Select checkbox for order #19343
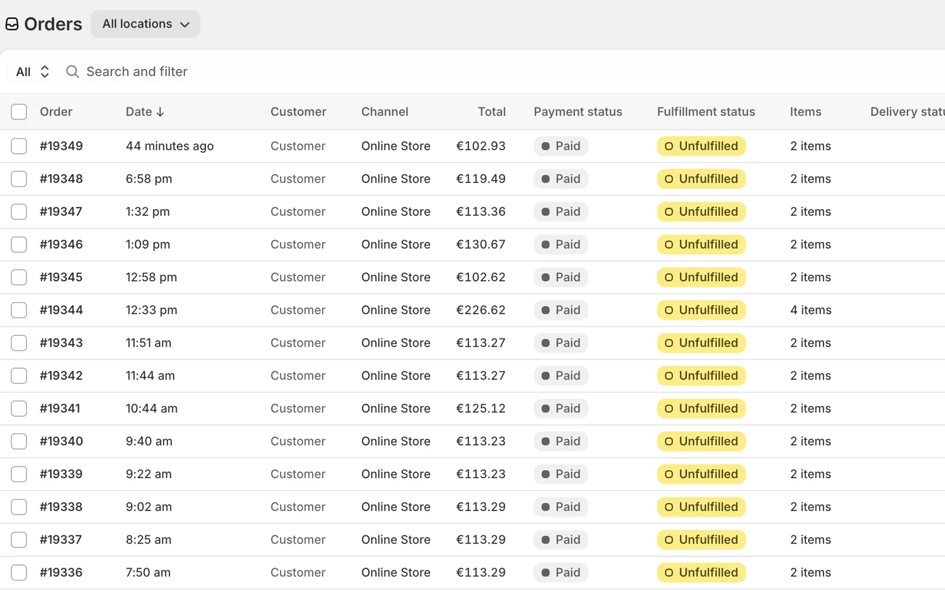 pyautogui.click(x=19, y=343)
